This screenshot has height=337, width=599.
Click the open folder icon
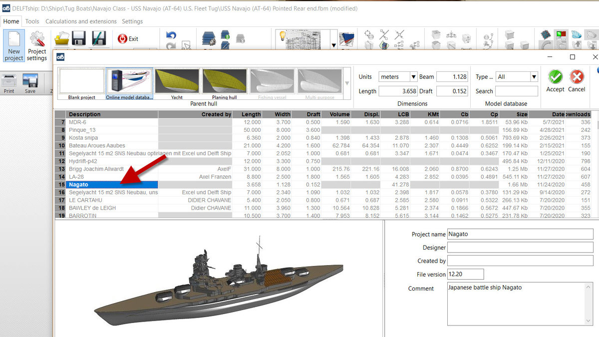62,38
